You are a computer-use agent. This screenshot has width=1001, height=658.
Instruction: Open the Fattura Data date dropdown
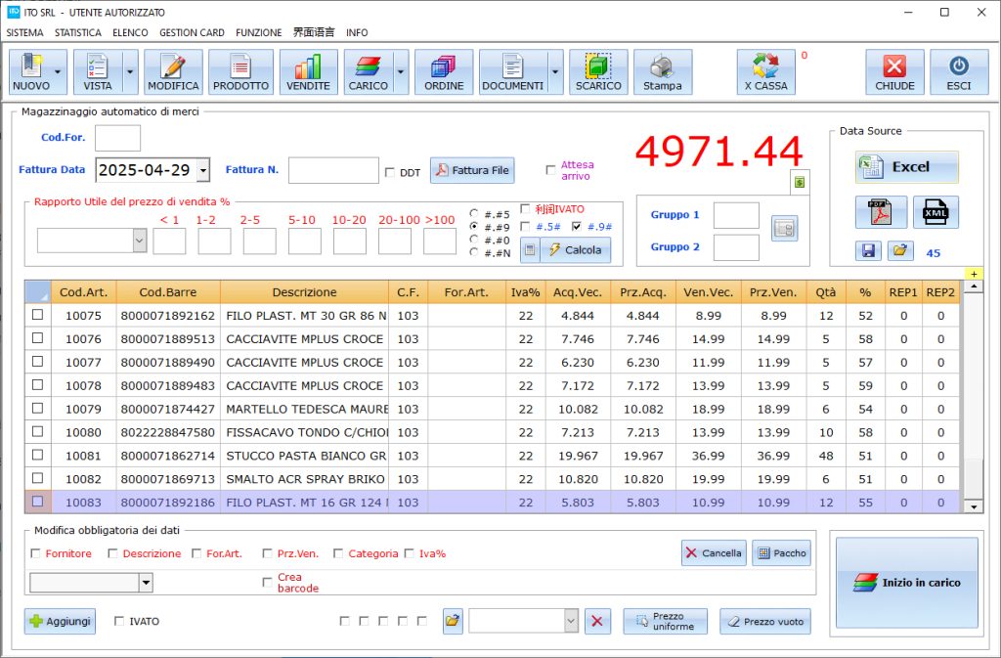click(202, 170)
